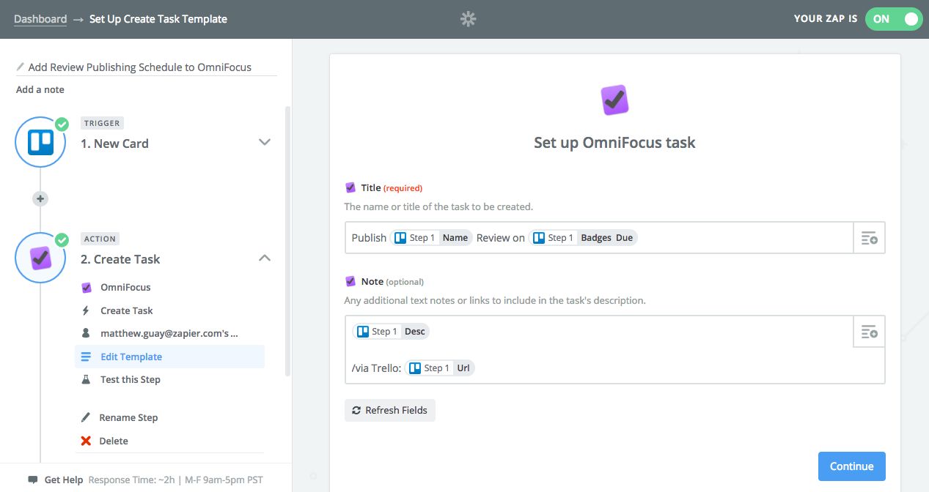Collapse the 2. Create Task step
Viewport: 929px width, 492px height.
pyautogui.click(x=265, y=258)
